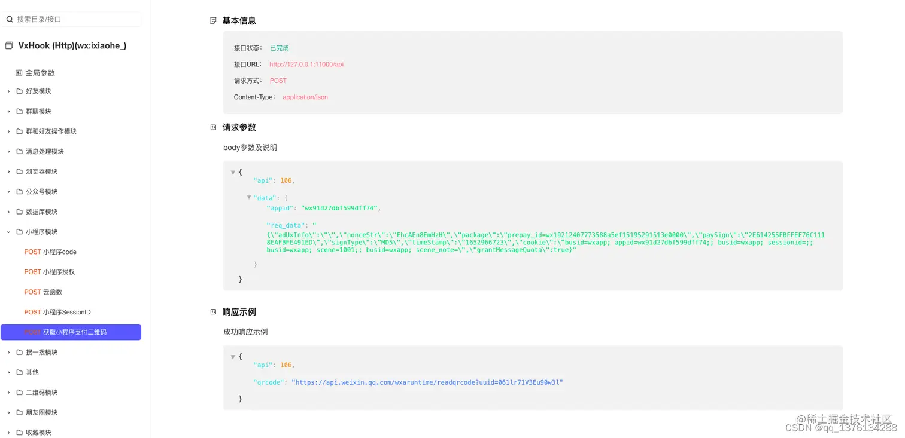The height and width of the screenshot is (438, 905).
Task: Click the 其他 folder icon
Action: (20, 372)
